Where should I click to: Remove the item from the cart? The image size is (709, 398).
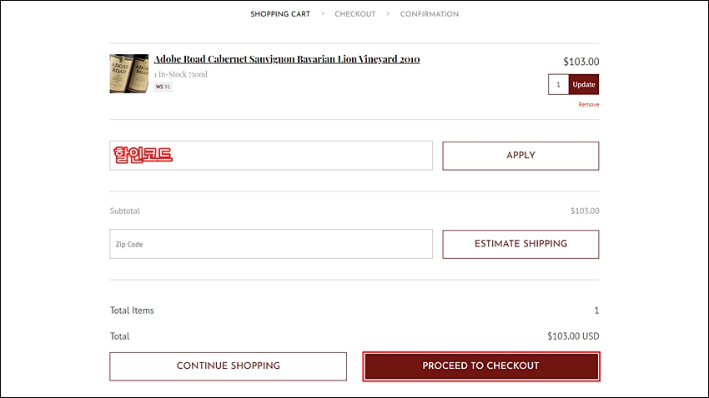[x=589, y=104]
